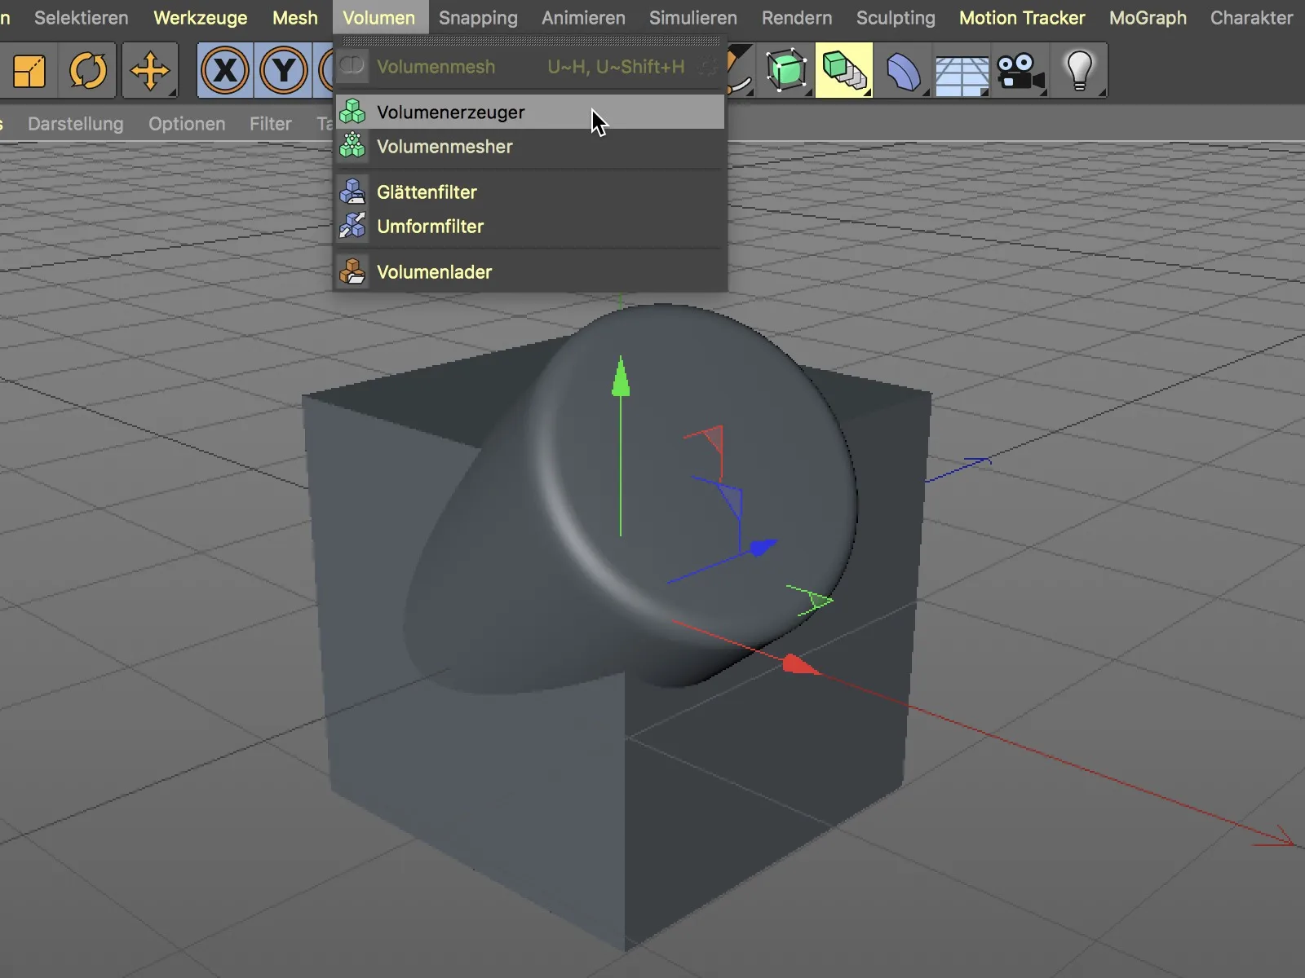Open the Sculpting menu

(x=896, y=18)
